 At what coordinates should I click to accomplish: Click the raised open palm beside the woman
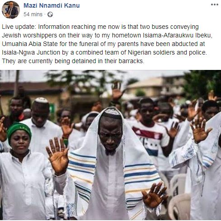[57, 156]
